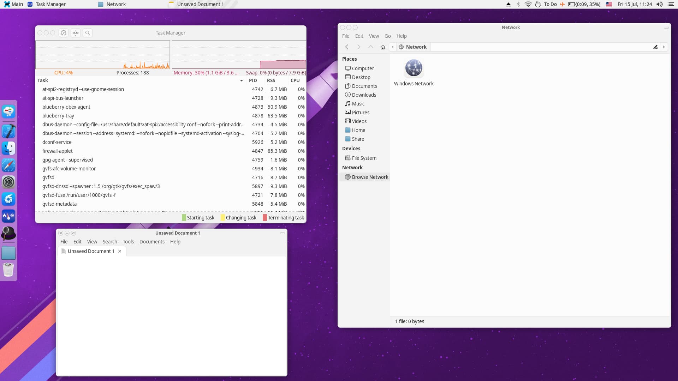Open the File menu in Network window
Image resolution: width=678 pixels, height=381 pixels.
pyautogui.click(x=346, y=36)
